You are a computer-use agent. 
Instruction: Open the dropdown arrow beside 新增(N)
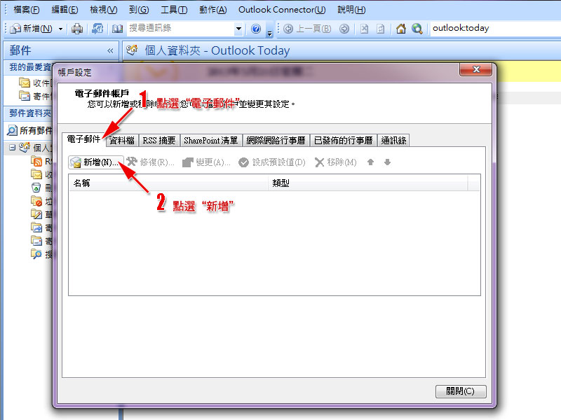tap(61, 29)
